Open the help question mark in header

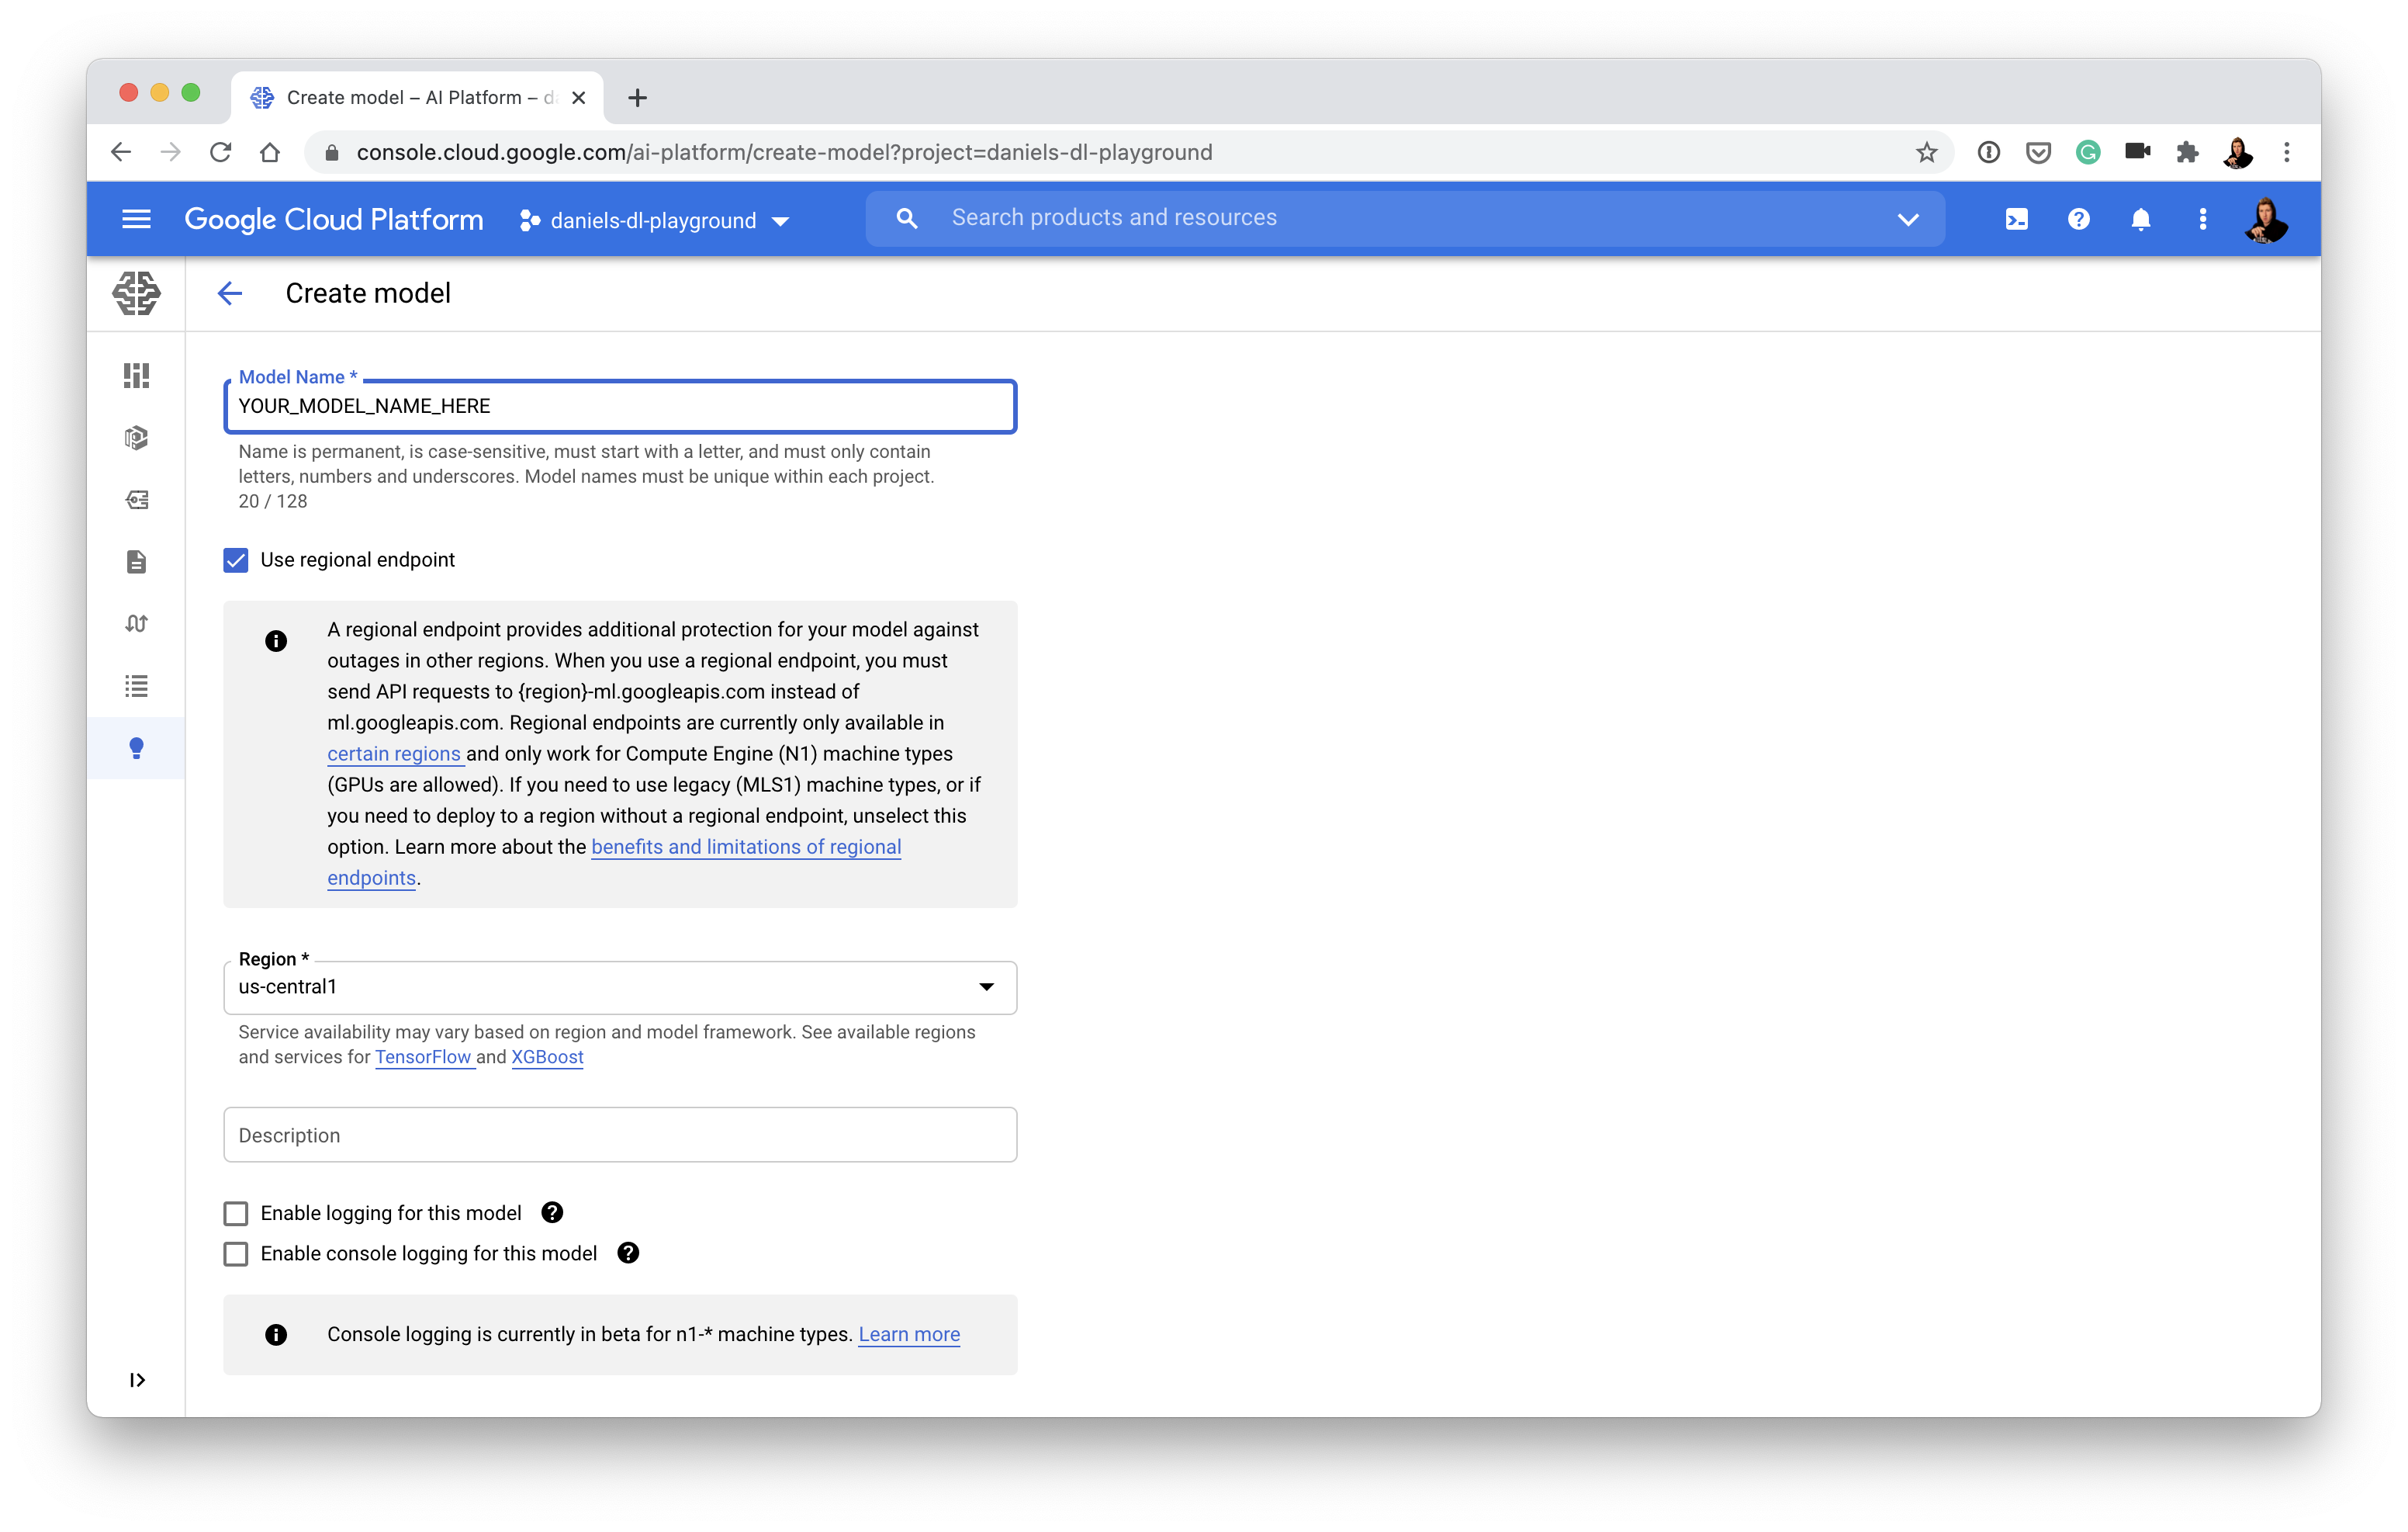(2078, 219)
